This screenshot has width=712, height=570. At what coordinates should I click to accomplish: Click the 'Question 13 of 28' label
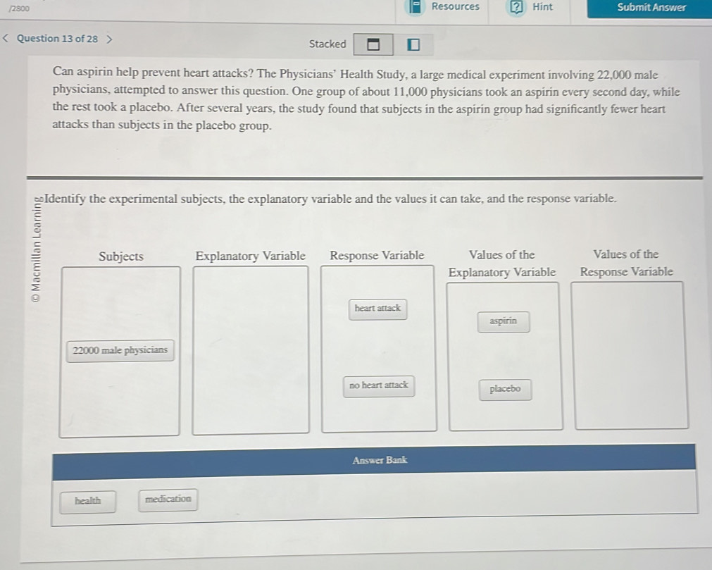[x=57, y=39]
